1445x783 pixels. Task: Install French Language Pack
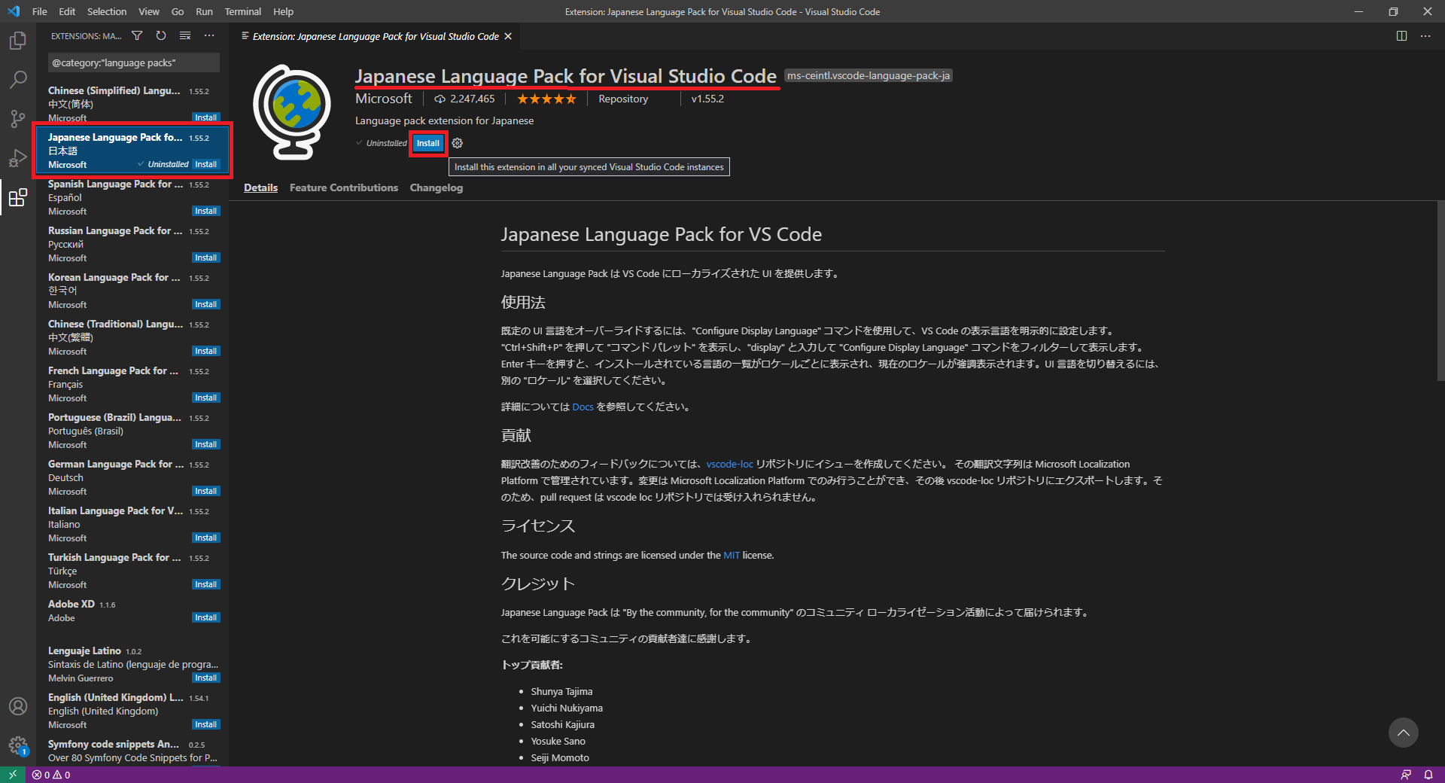(x=205, y=398)
